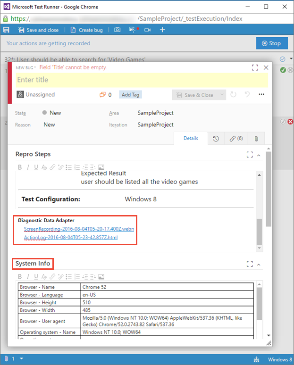
Task: Collapse the Repro Steps section
Action: pos(259,155)
